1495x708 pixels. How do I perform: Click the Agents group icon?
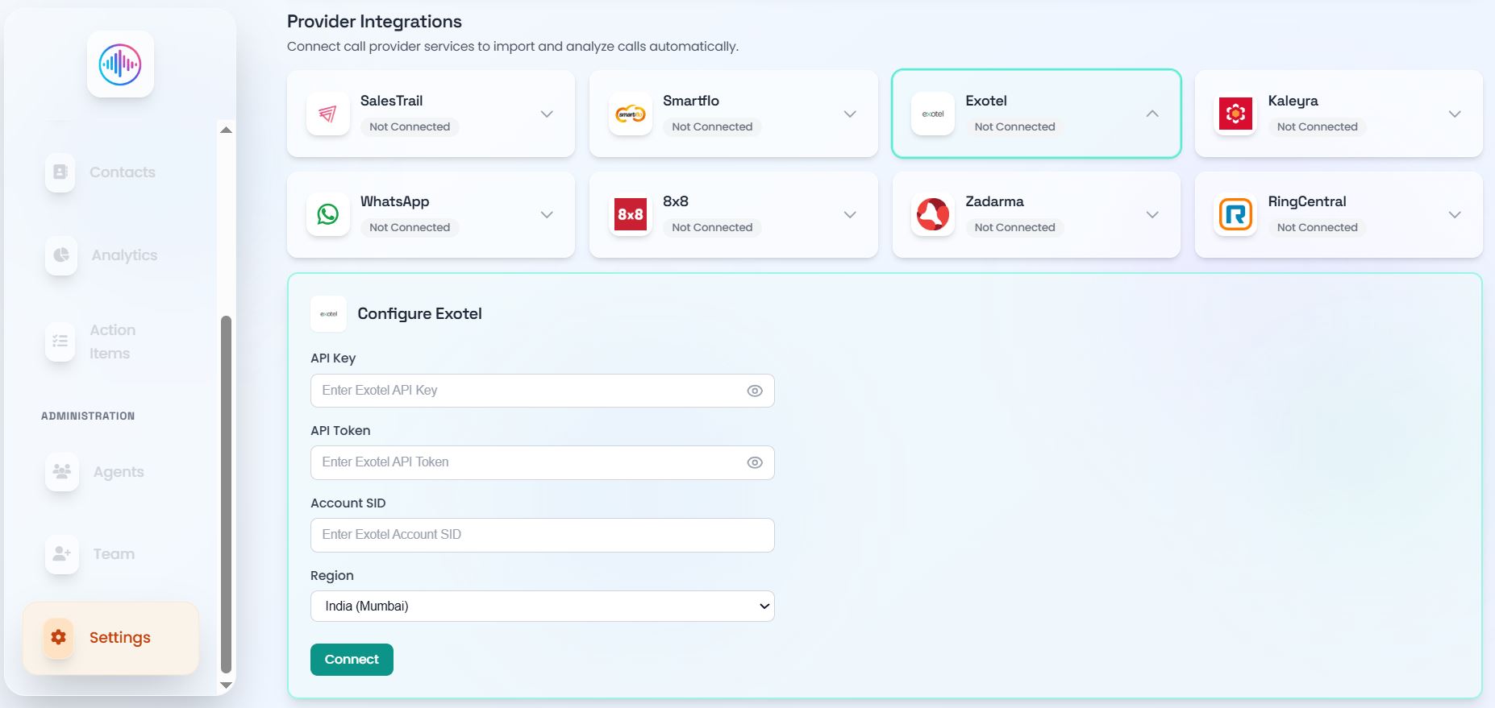point(62,471)
